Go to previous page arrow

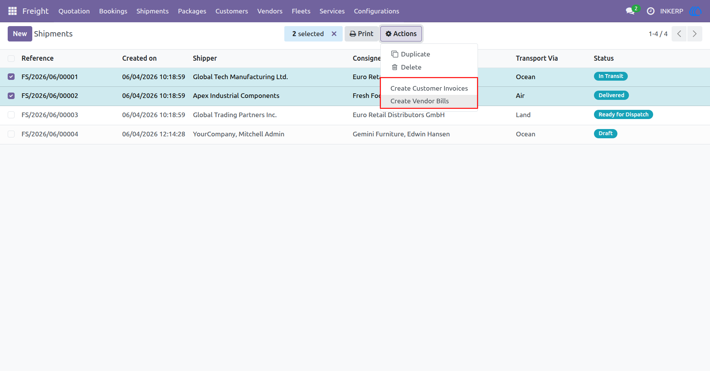(x=679, y=34)
